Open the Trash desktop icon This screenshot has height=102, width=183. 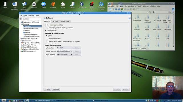tap(5, 5)
